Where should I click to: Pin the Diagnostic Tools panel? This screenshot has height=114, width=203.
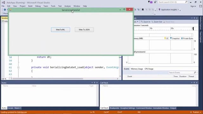point(194,18)
